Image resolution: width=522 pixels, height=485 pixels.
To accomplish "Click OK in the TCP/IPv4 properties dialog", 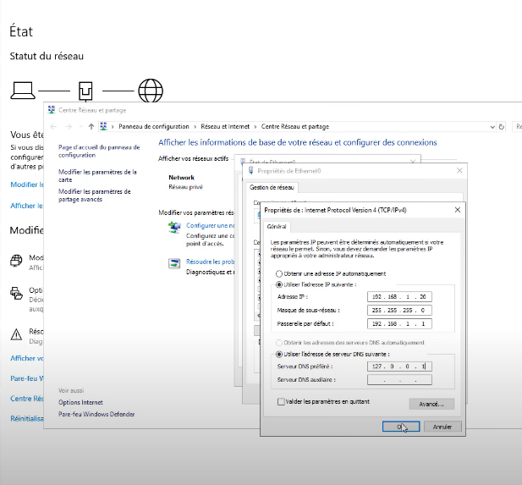I will click(401, 427).
